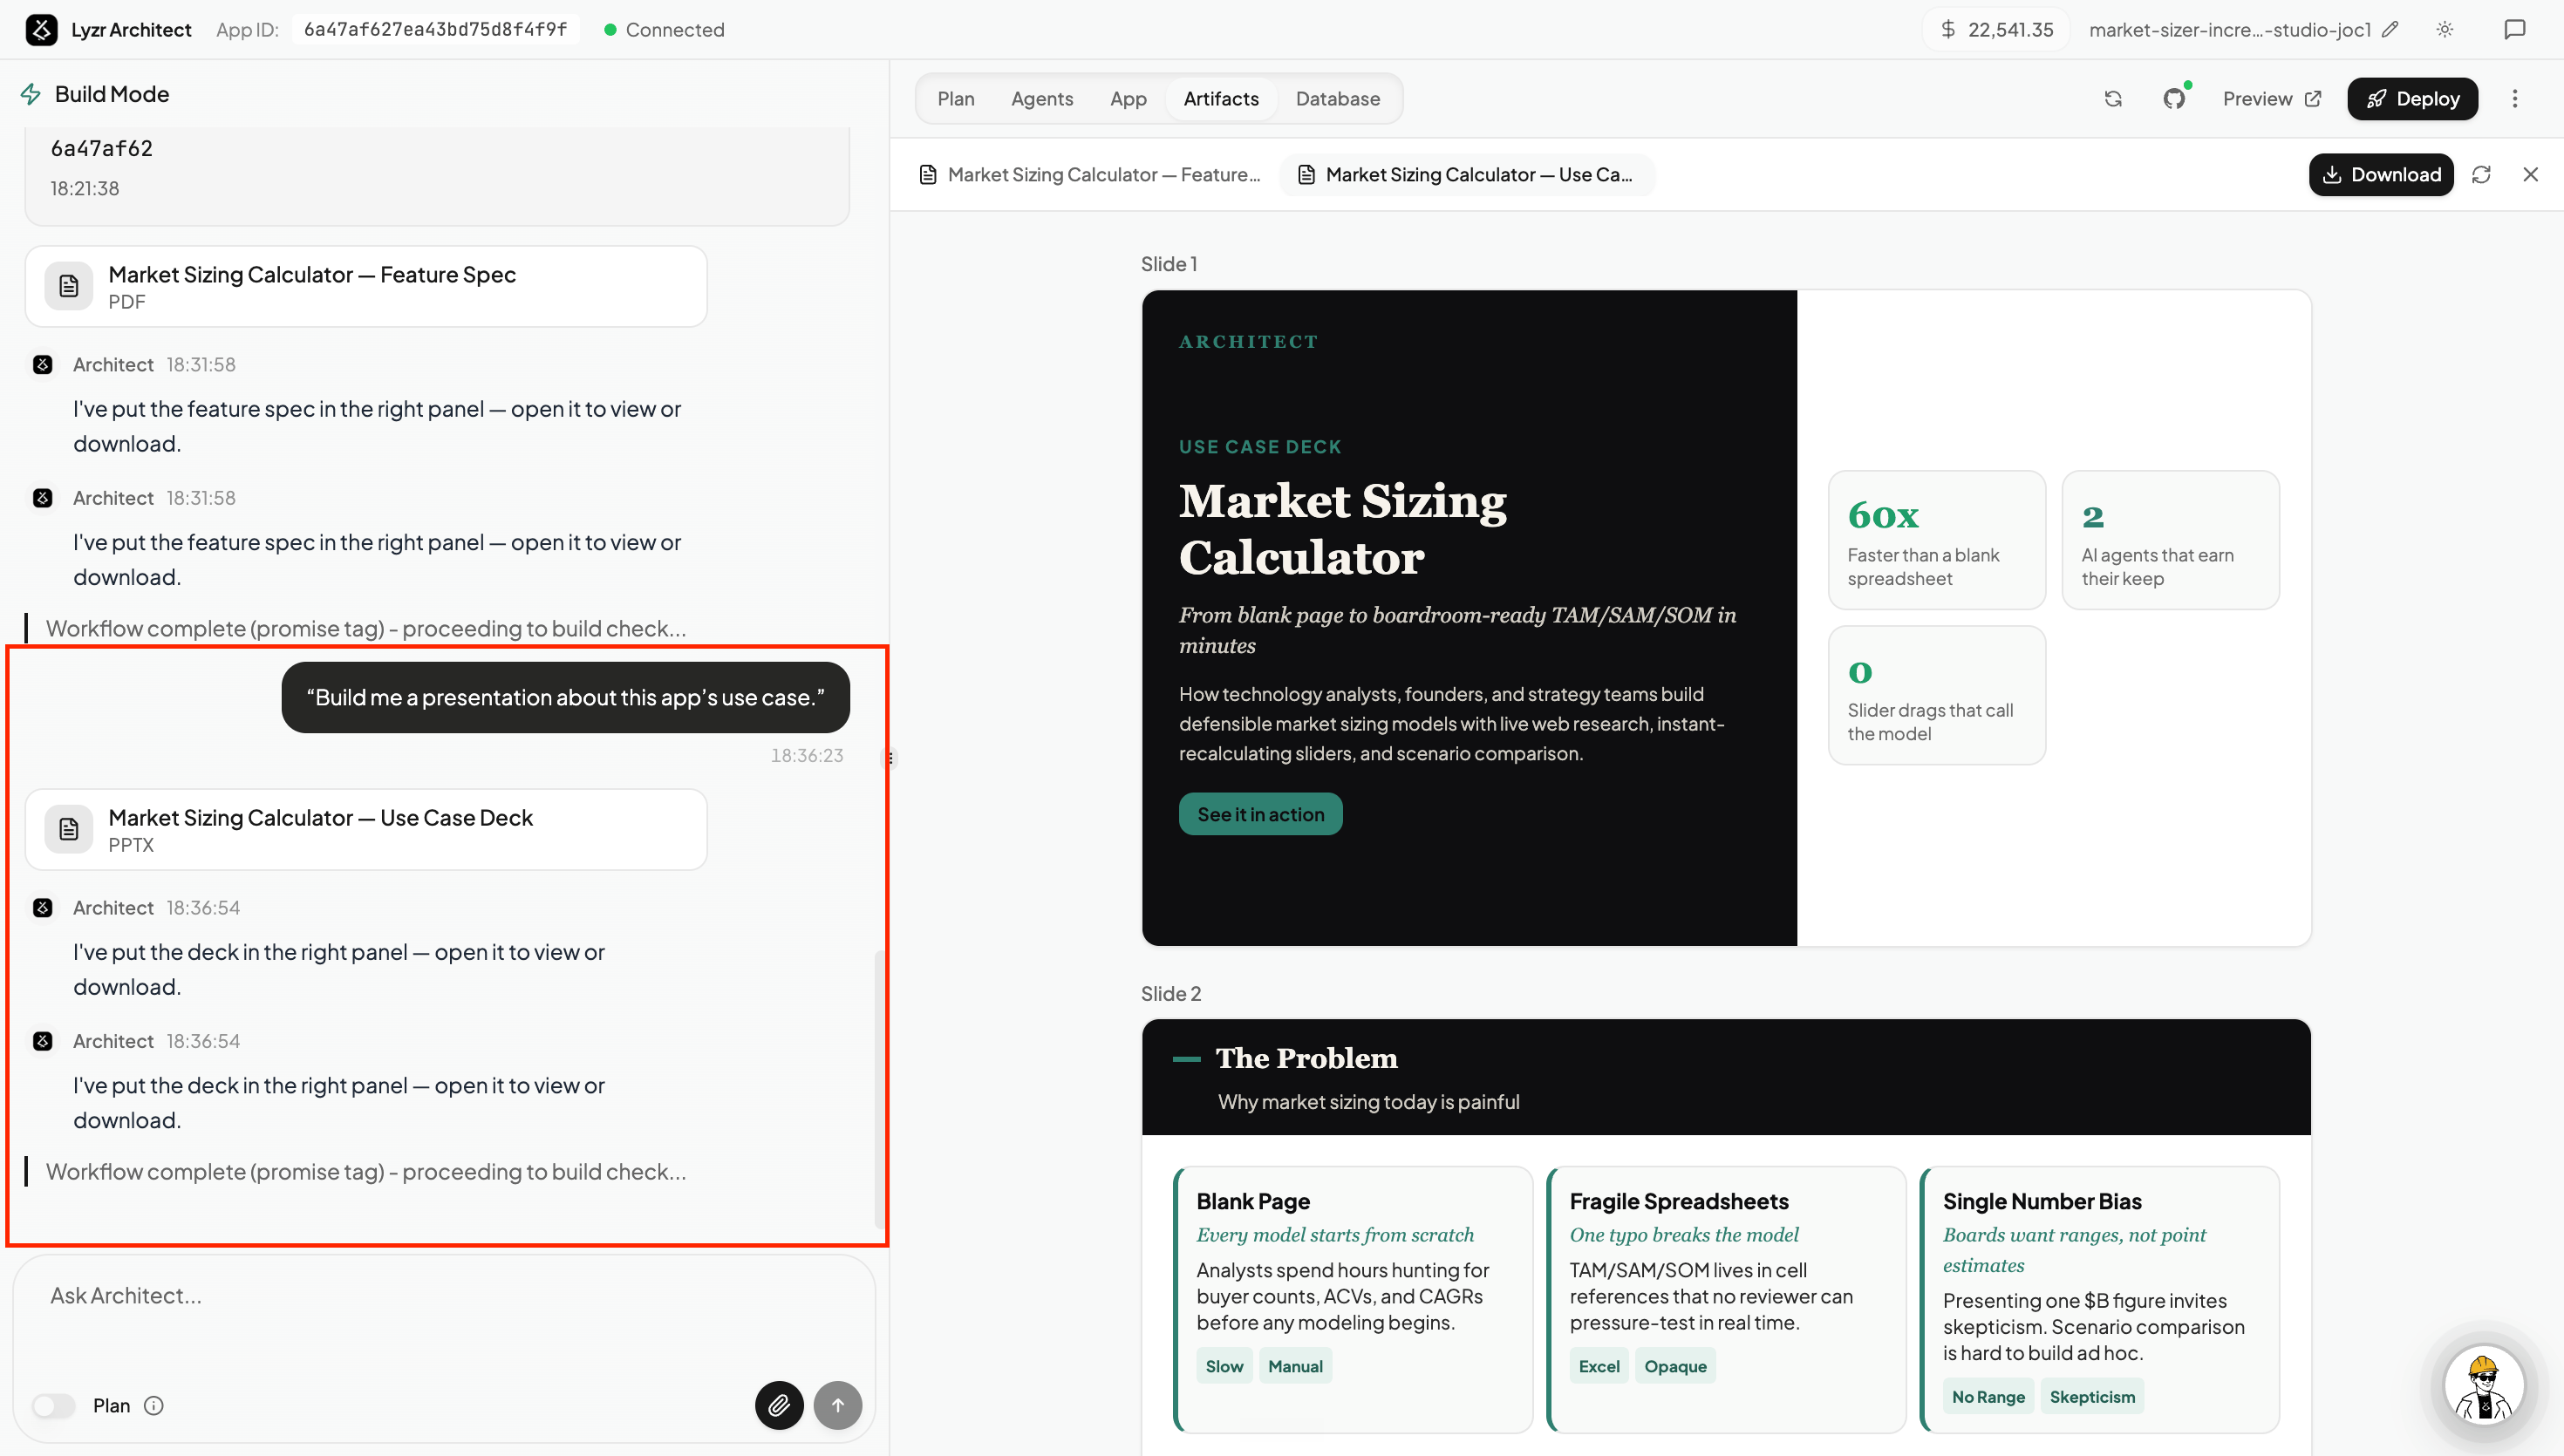Click See it in action on slide
Viewport: 2564px width, 1456px height.
point(1260,814)
